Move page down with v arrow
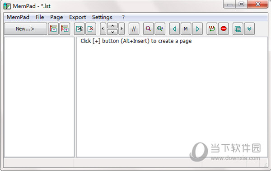Viewport: 271px width, 171px height. (x=112, y=32)
